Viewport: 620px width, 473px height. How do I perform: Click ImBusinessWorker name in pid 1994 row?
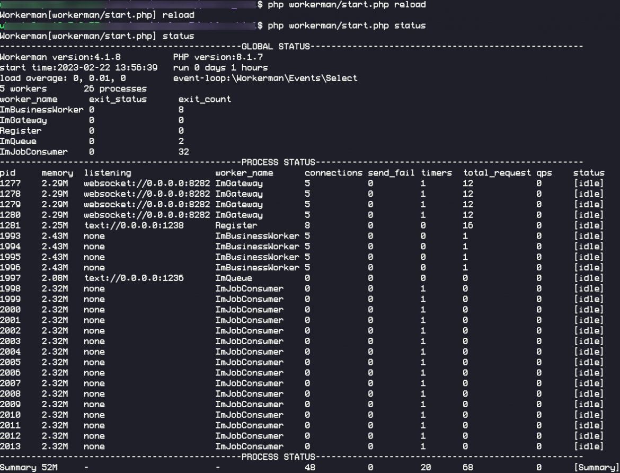[257, 247]
